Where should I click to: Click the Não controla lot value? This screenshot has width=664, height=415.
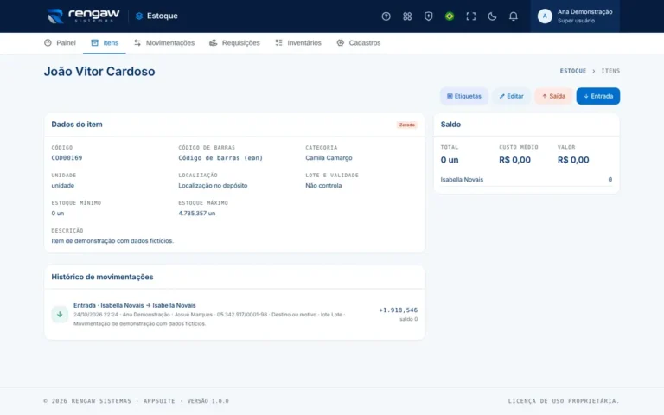(323, 186)
